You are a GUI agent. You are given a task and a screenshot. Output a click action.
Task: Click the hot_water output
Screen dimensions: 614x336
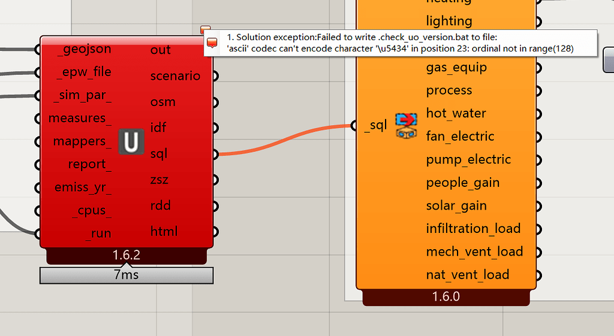tap(456, 113)
